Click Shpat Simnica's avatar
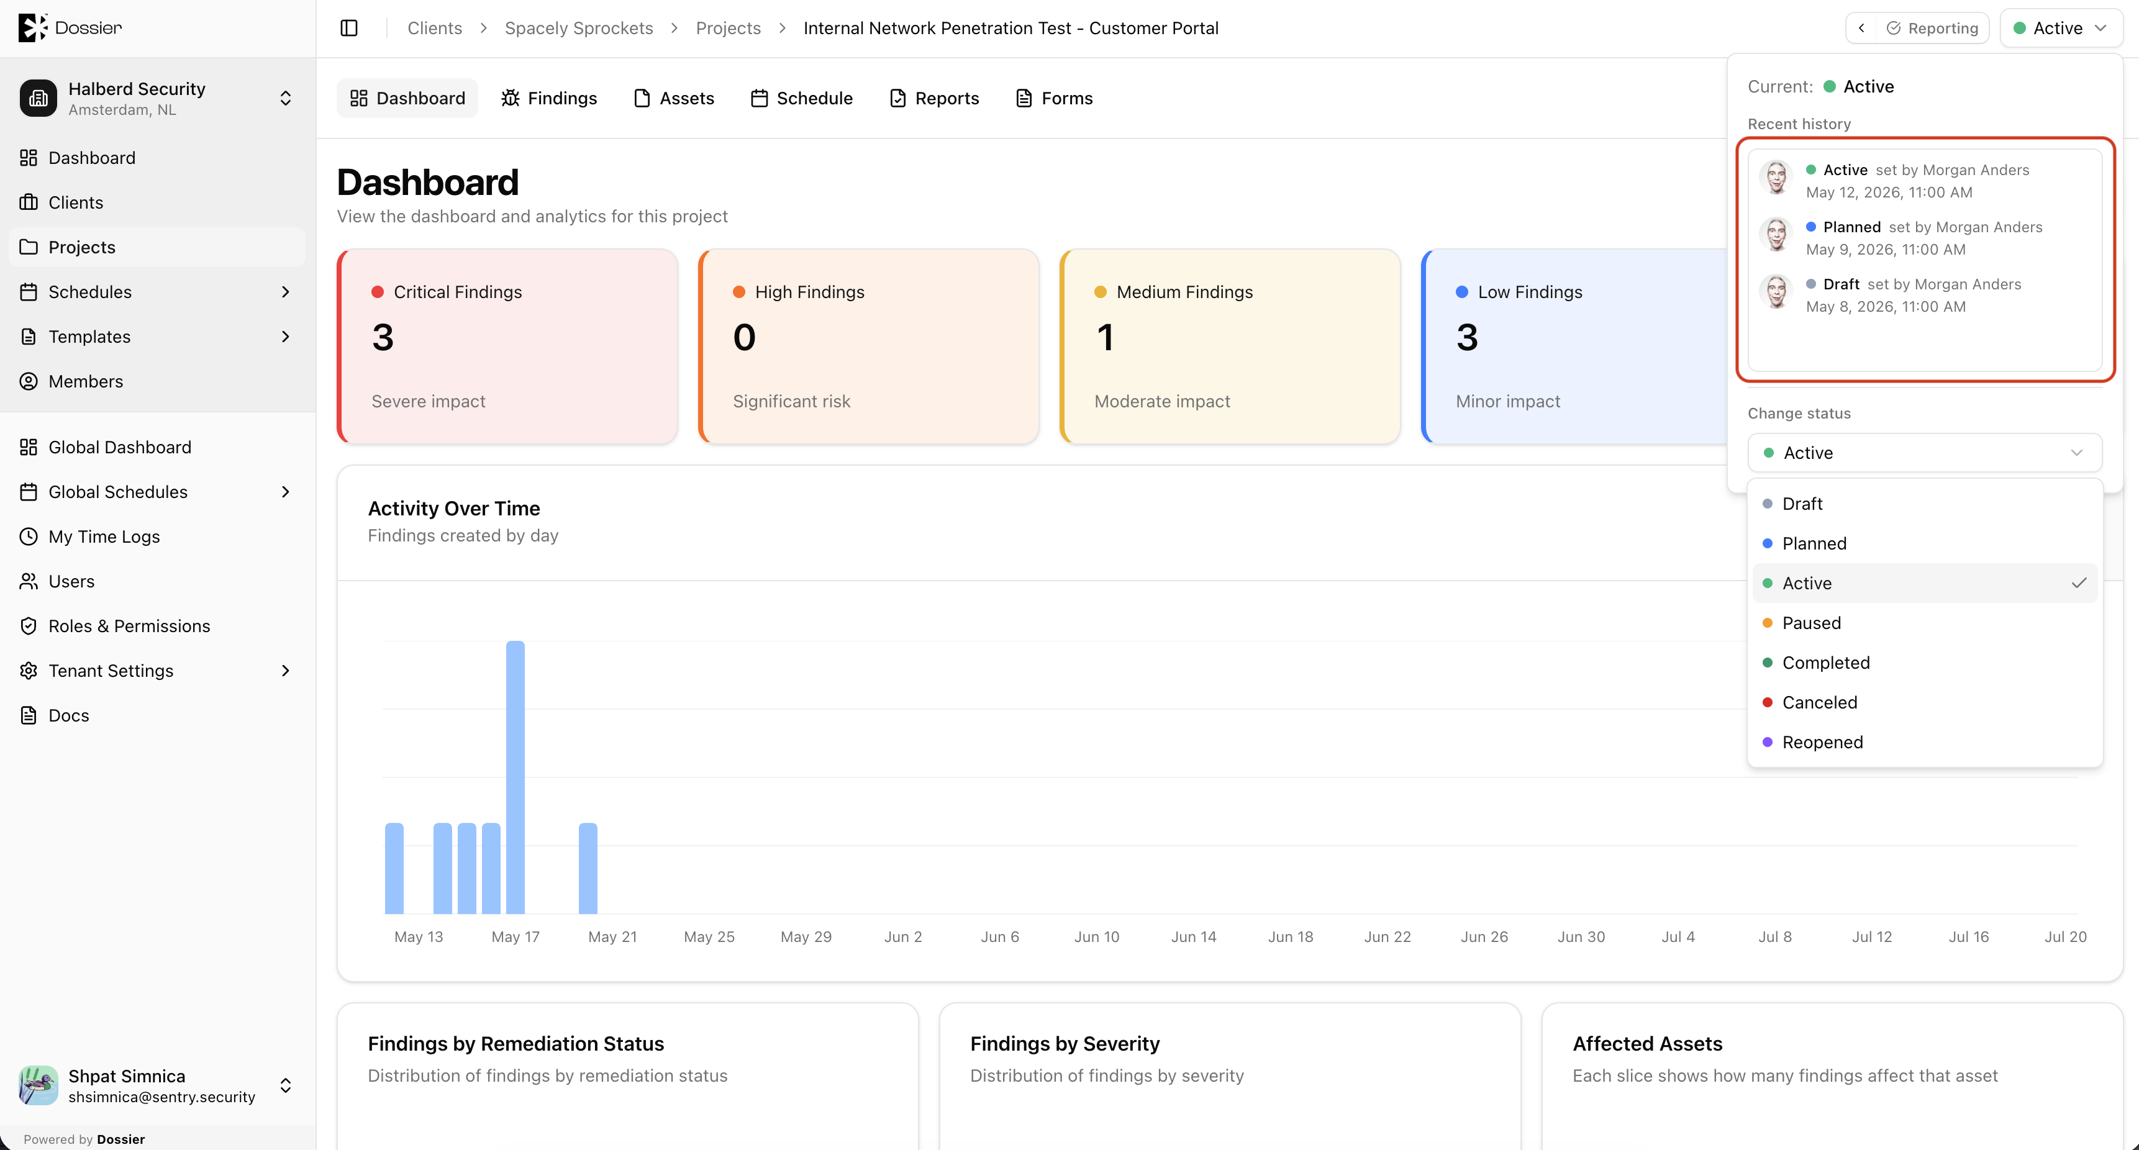Screen dimensions: 2139x1150 point(39,1085)
